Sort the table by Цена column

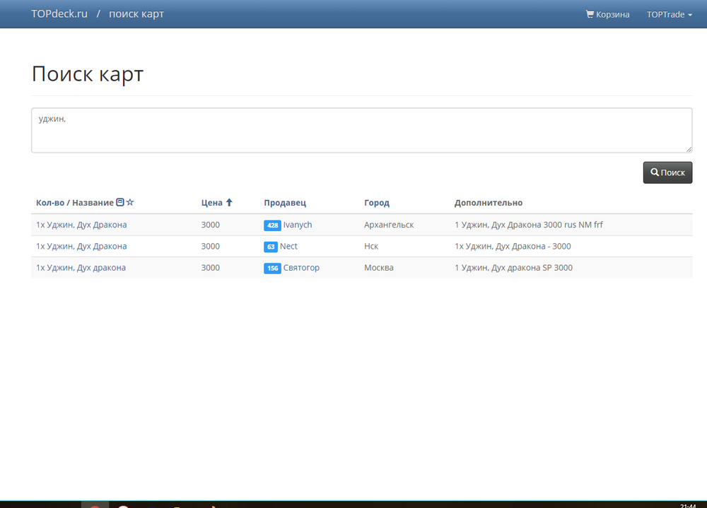coord(212,203)
